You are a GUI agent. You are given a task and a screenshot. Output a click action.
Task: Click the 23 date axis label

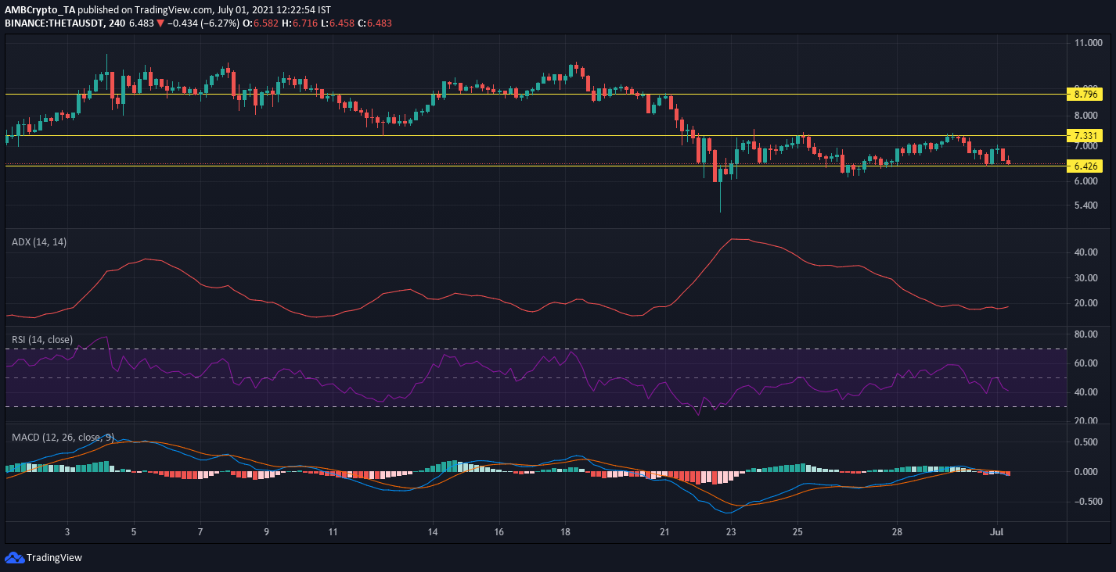(x=731, y=532)
